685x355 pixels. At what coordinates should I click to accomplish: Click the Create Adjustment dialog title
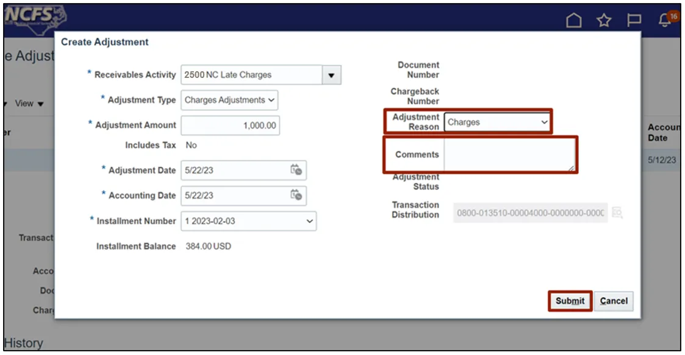[105, 42]
